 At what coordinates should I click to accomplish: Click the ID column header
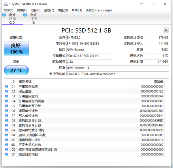pyautogui.click(x=13, y=81)
